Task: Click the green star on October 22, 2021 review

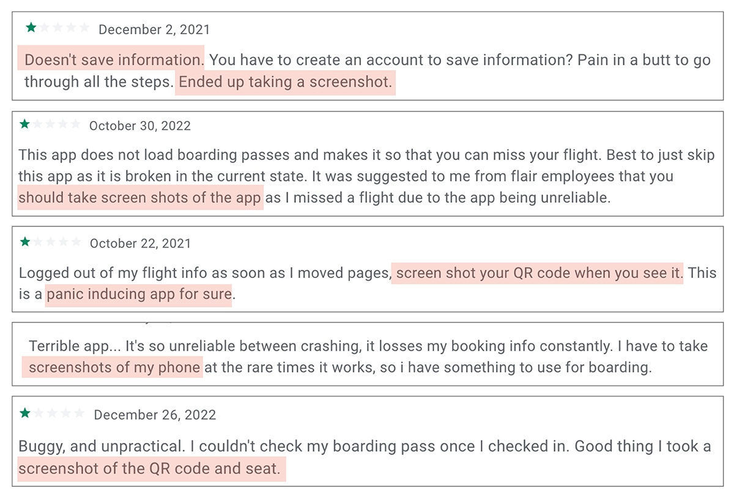Action: (25, 243)
